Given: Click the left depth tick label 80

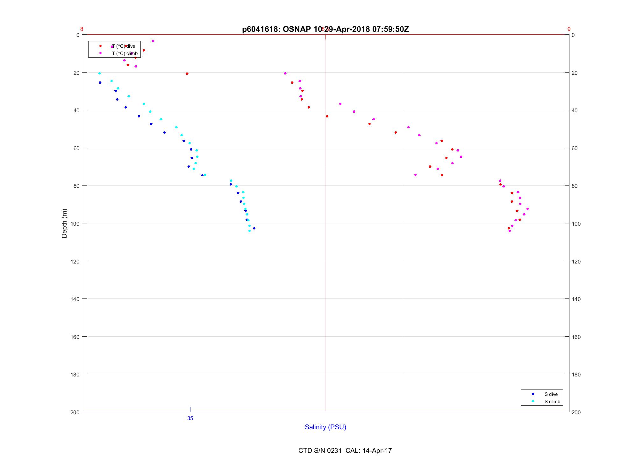Looking at the screenshot, I should tap(76, 186).
